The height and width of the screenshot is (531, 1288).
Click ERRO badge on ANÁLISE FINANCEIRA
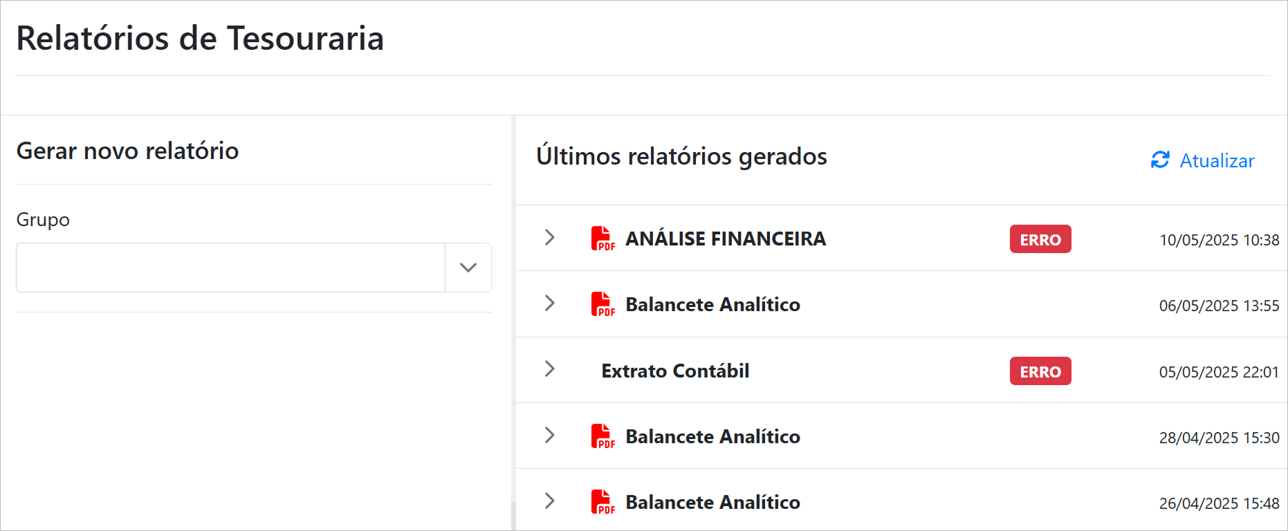point(1040,239)
